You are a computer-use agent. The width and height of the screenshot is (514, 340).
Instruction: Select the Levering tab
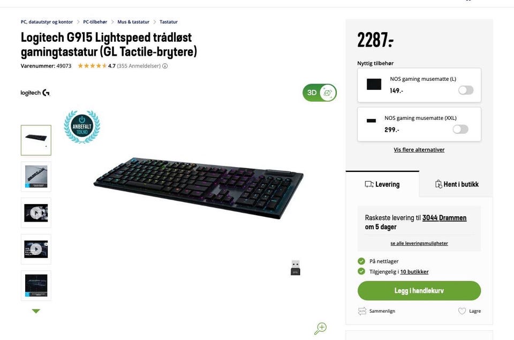[382, 184]
